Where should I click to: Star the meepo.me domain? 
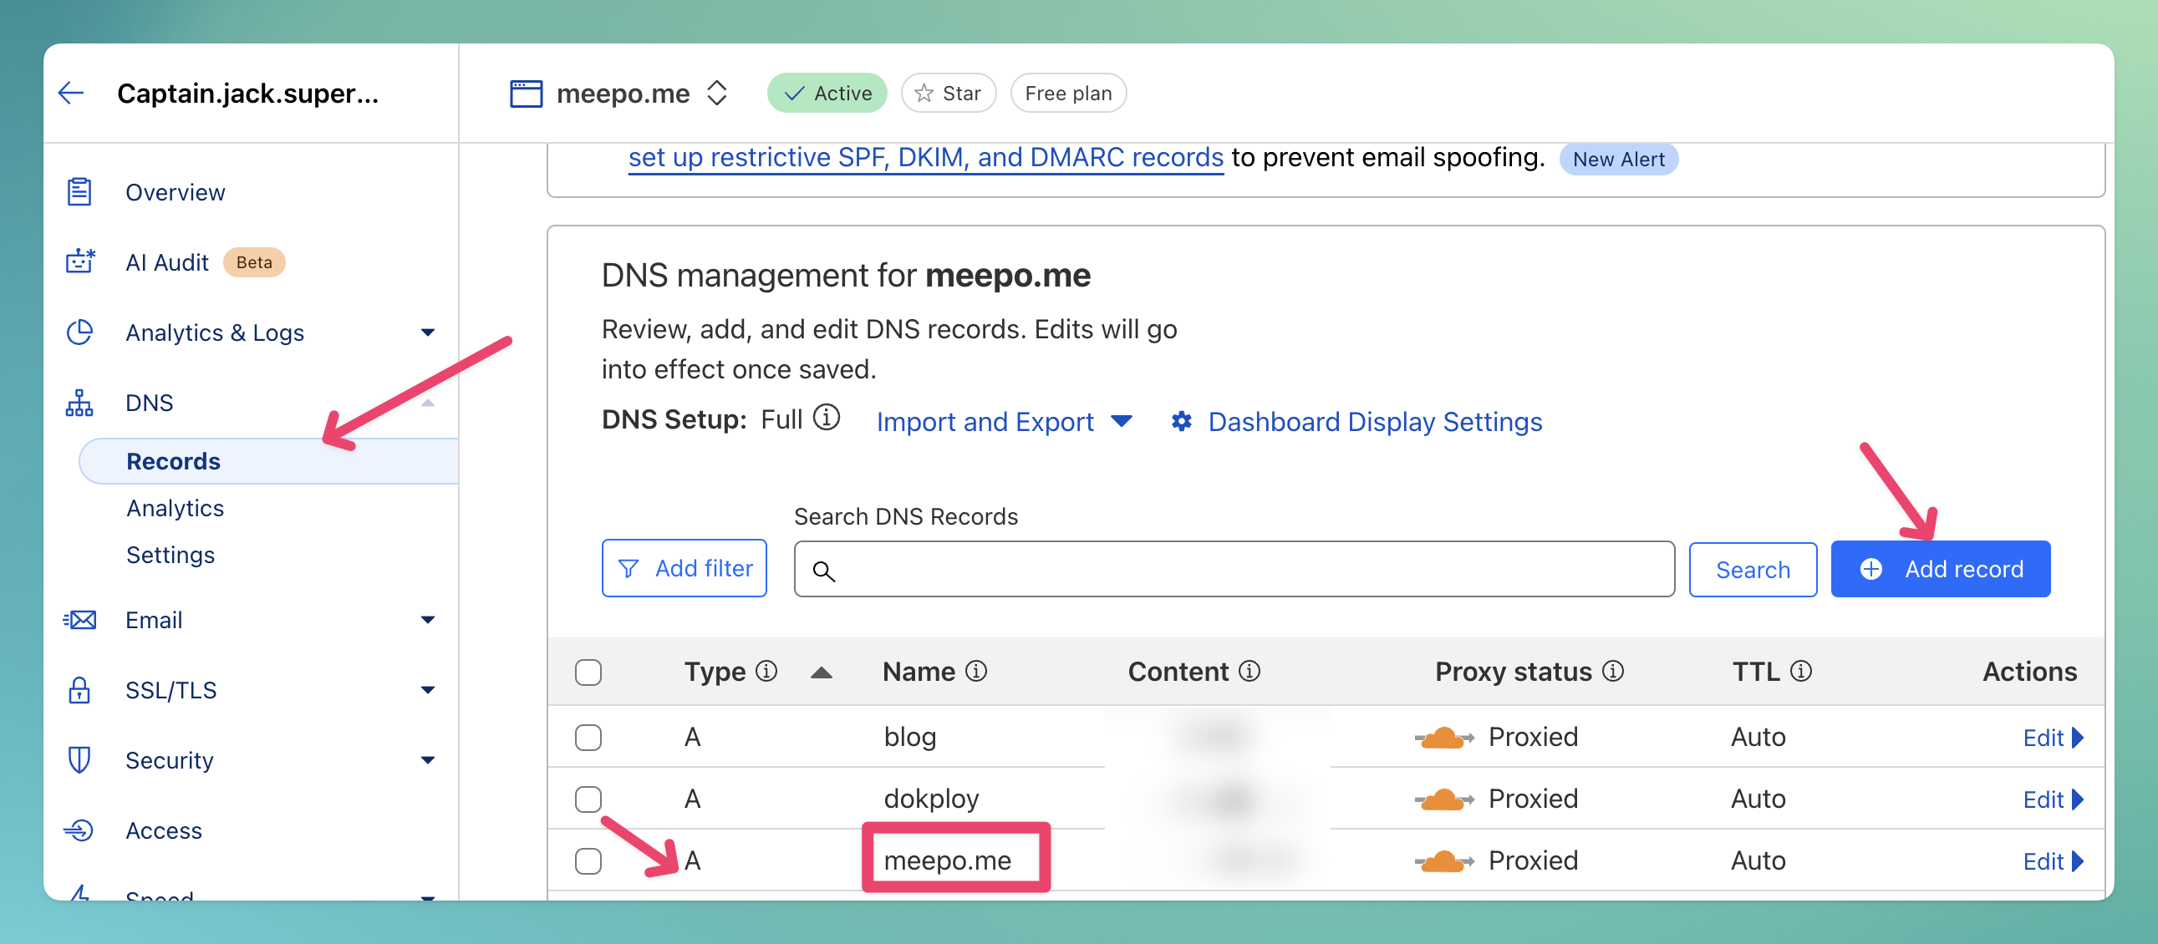(x=948, y=93)
